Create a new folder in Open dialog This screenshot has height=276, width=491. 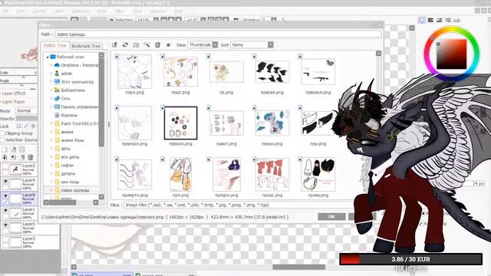136,45
